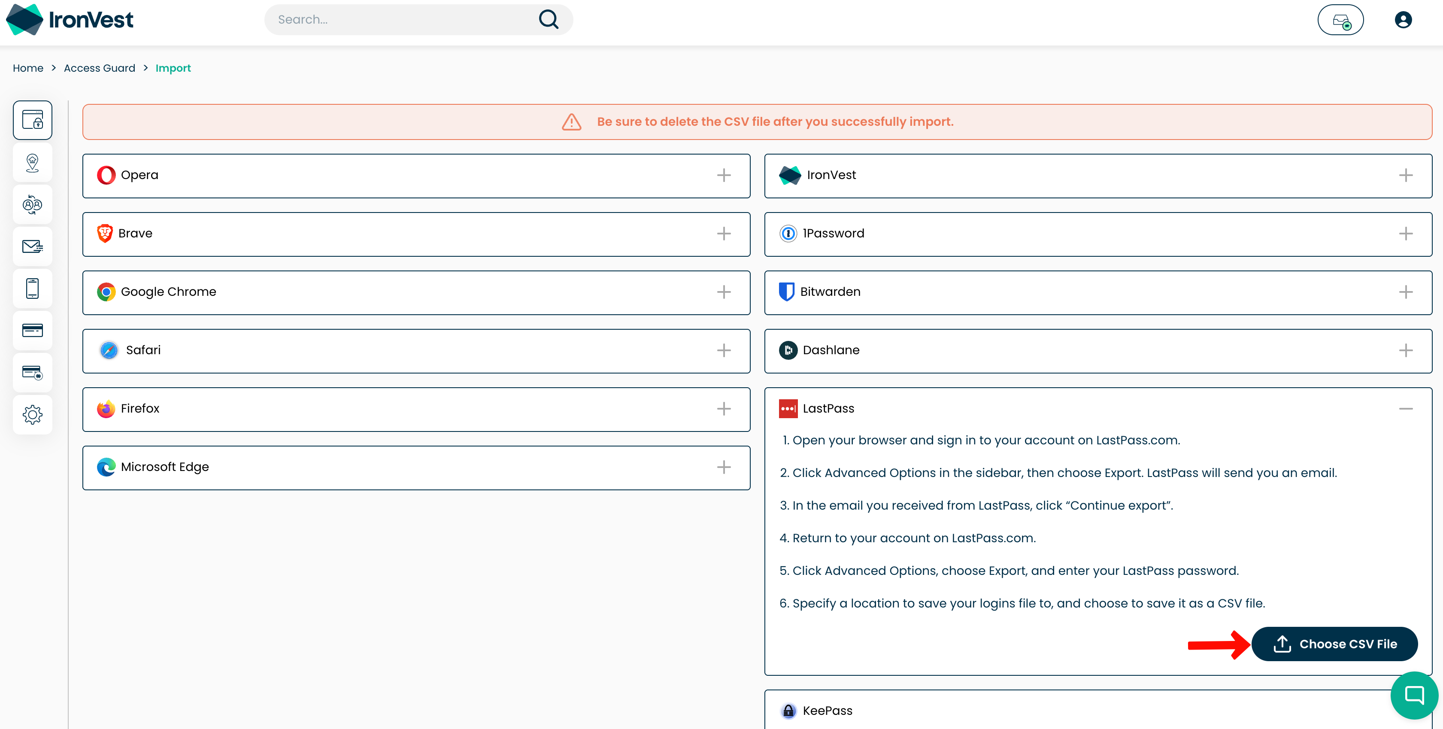
Task: Click the Brave row label
Action: (x=135, y=234)
